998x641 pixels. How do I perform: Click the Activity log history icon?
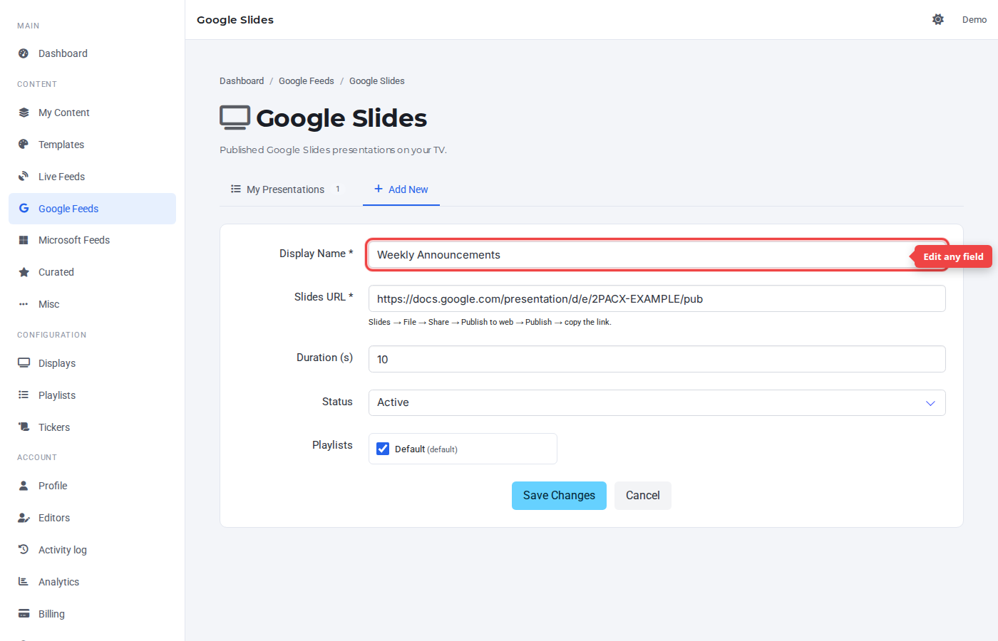24,550
